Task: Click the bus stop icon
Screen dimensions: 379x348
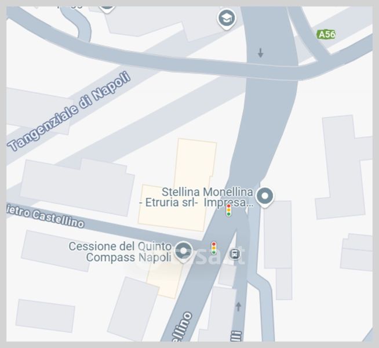Action: point(235,254)
